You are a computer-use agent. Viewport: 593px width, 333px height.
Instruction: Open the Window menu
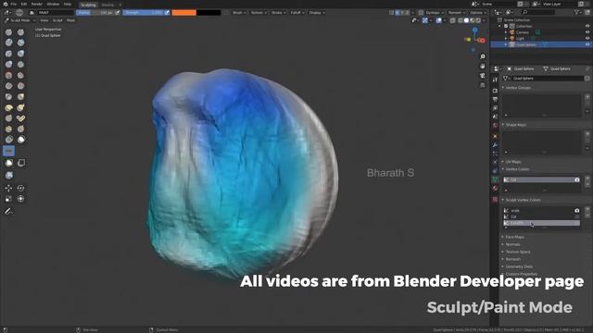click(x=53, y=4)
